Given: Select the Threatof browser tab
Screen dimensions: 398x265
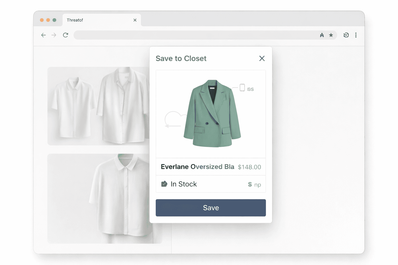Looking at the screenshot, I should pos(102,20).
